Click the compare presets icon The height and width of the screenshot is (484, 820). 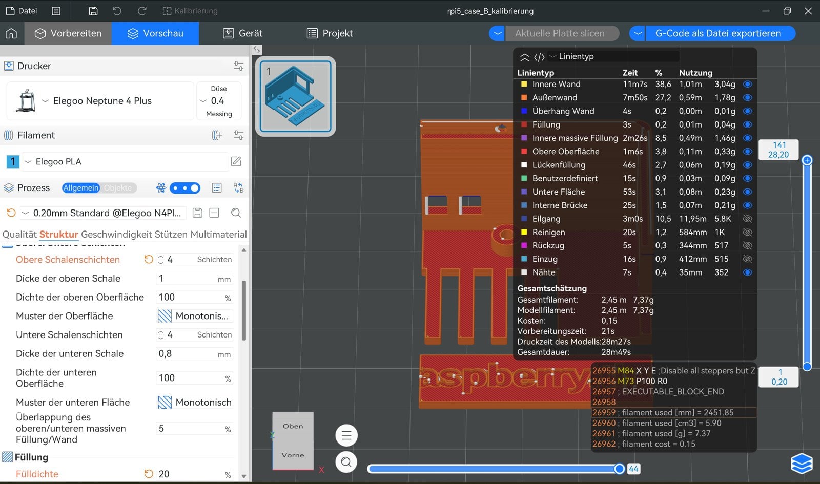pos(238,188)
